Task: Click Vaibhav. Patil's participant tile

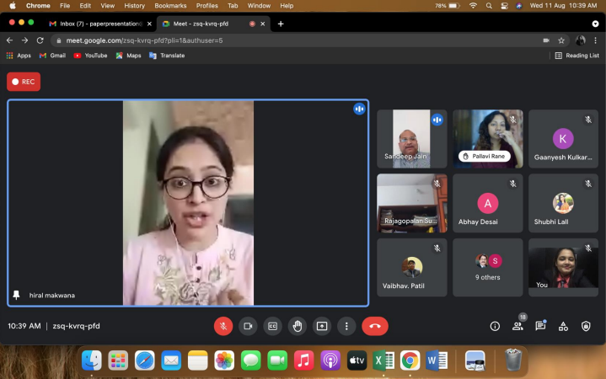Action: click(x=412, y=267)
